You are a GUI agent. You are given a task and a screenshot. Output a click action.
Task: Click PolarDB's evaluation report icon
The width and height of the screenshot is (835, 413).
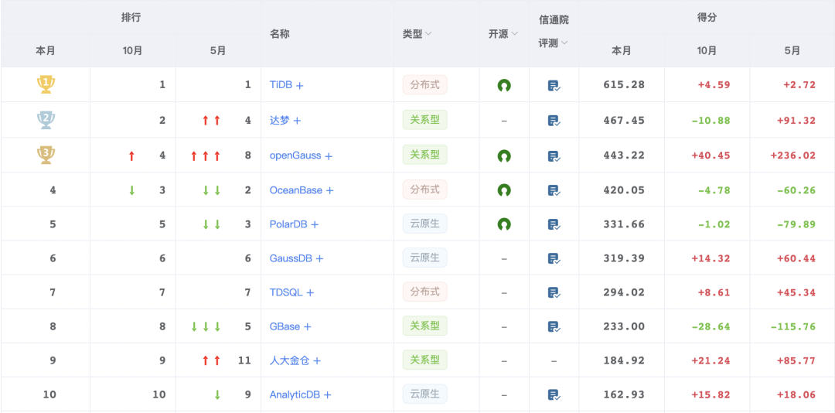click(554, 224)
